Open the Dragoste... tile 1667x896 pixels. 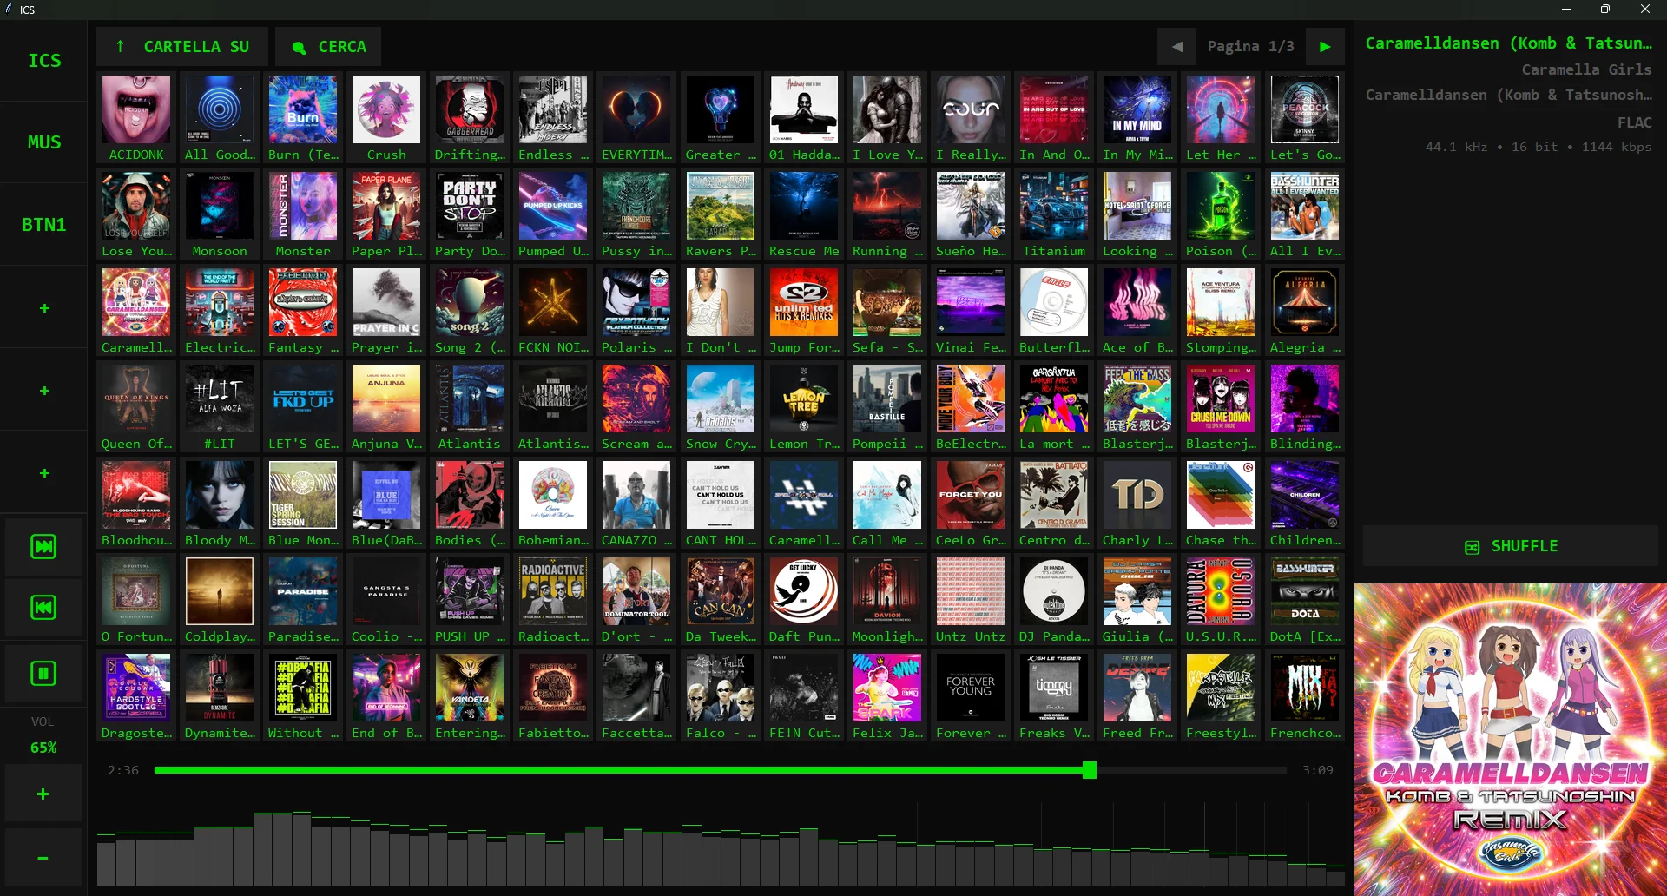tap(136, 696)
